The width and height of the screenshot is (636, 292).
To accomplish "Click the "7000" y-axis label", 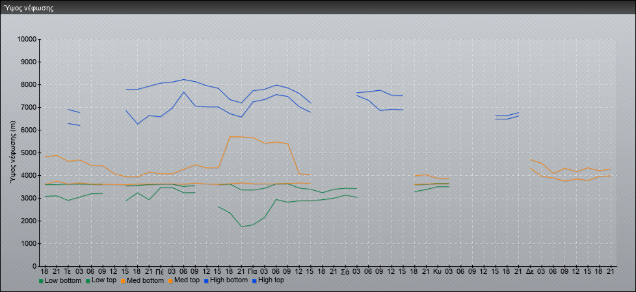I will pos(29,107).
